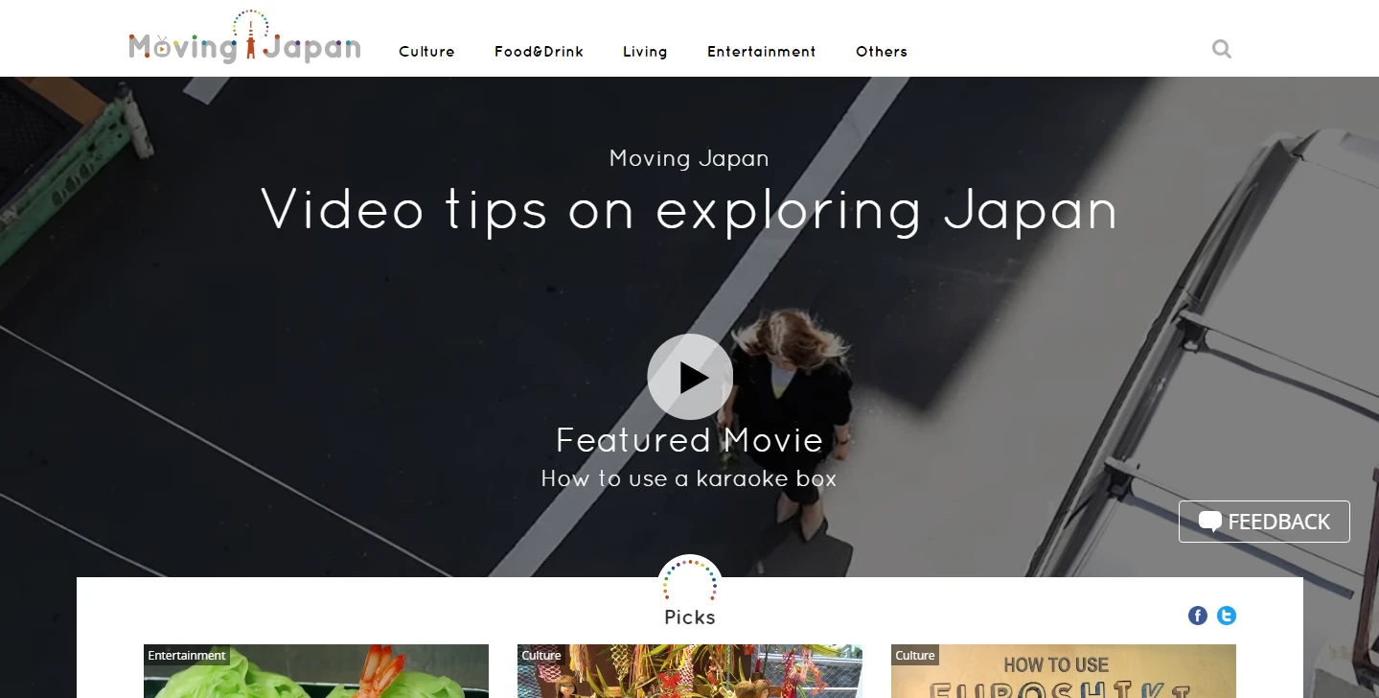
Task: Play the featured movie video
Action: tap(690, 377)
